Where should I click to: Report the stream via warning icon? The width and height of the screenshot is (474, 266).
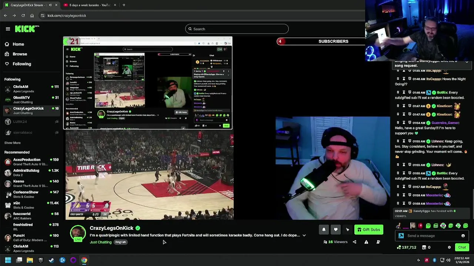(x=366, y=242)
